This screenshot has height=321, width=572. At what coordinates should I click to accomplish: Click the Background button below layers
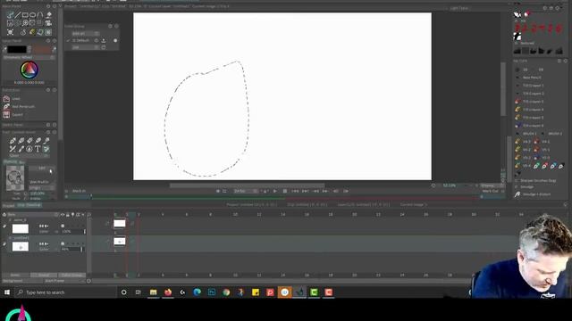pyautogui.click(x=13, y=281)
